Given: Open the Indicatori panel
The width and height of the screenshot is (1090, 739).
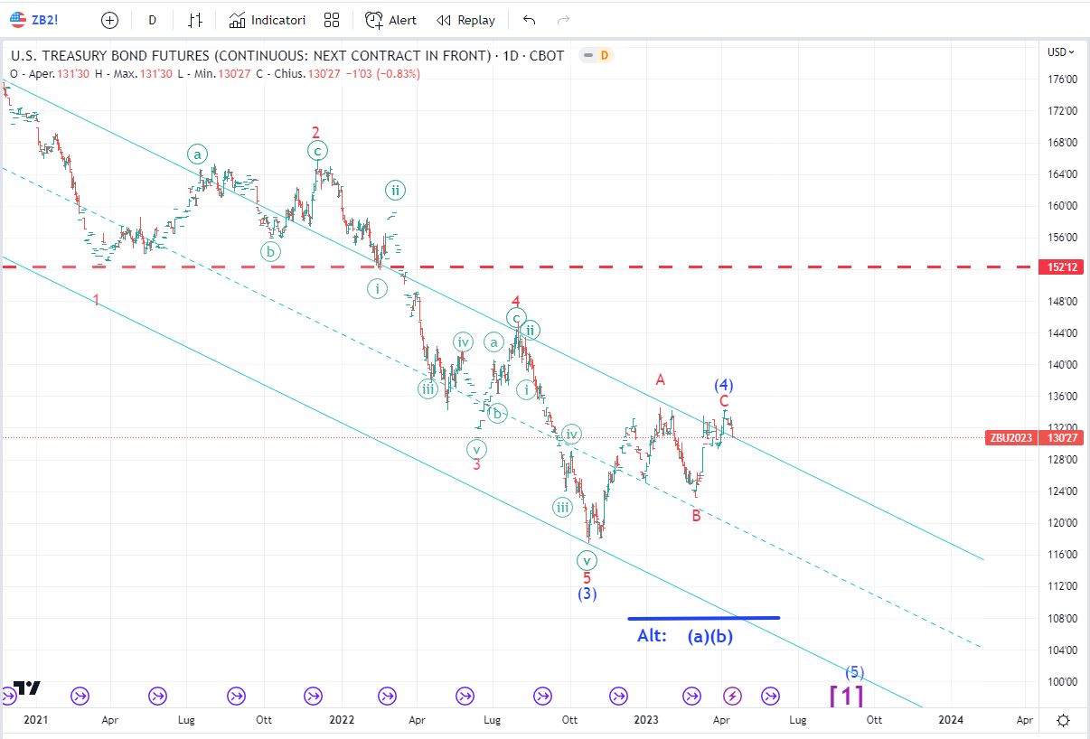Looking at the screenshot, I should coord(268,20).
